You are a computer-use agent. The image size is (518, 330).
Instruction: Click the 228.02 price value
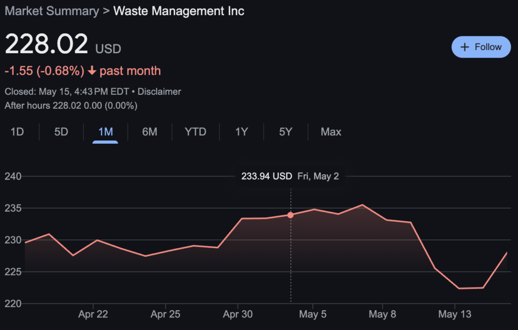pyautogui.click(x=46, y=44)
